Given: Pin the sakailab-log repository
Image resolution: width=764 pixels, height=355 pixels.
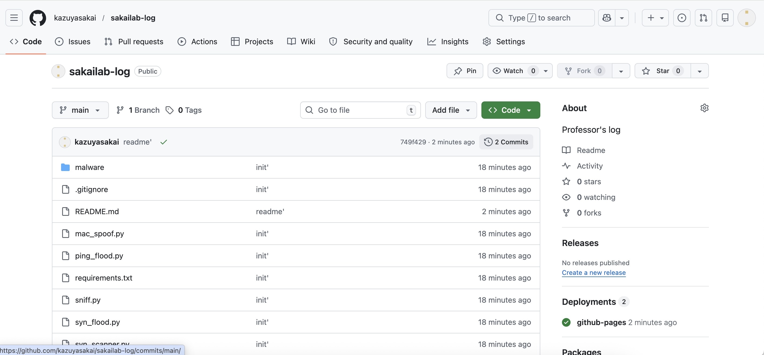Looking at the screenshot, I should coord(464,71).
